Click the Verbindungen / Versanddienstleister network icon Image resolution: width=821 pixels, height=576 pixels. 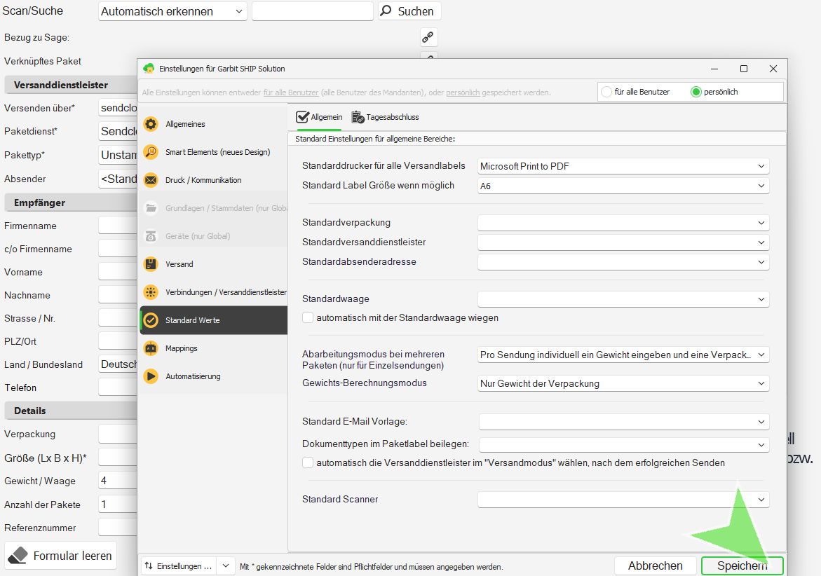[151, 292]
